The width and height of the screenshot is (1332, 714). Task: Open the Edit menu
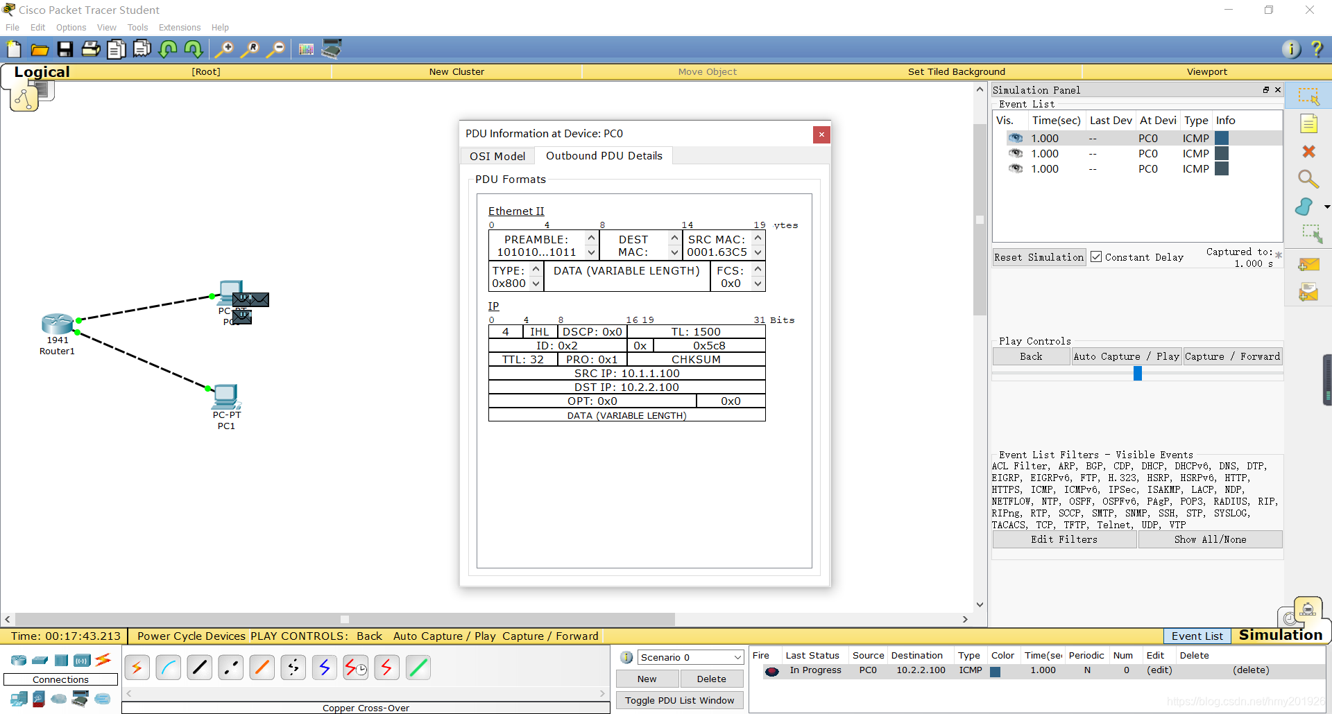click(x=37, y=27)
